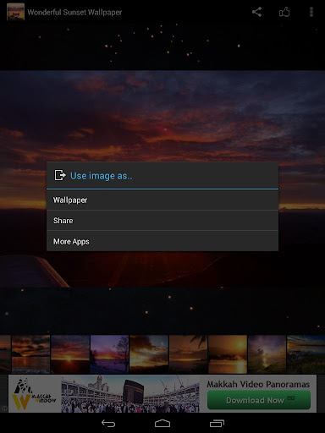The width and height of the screenshot is (325, 433).
Task: Choose Share in the dialog
Action: [x=162, y=221]
